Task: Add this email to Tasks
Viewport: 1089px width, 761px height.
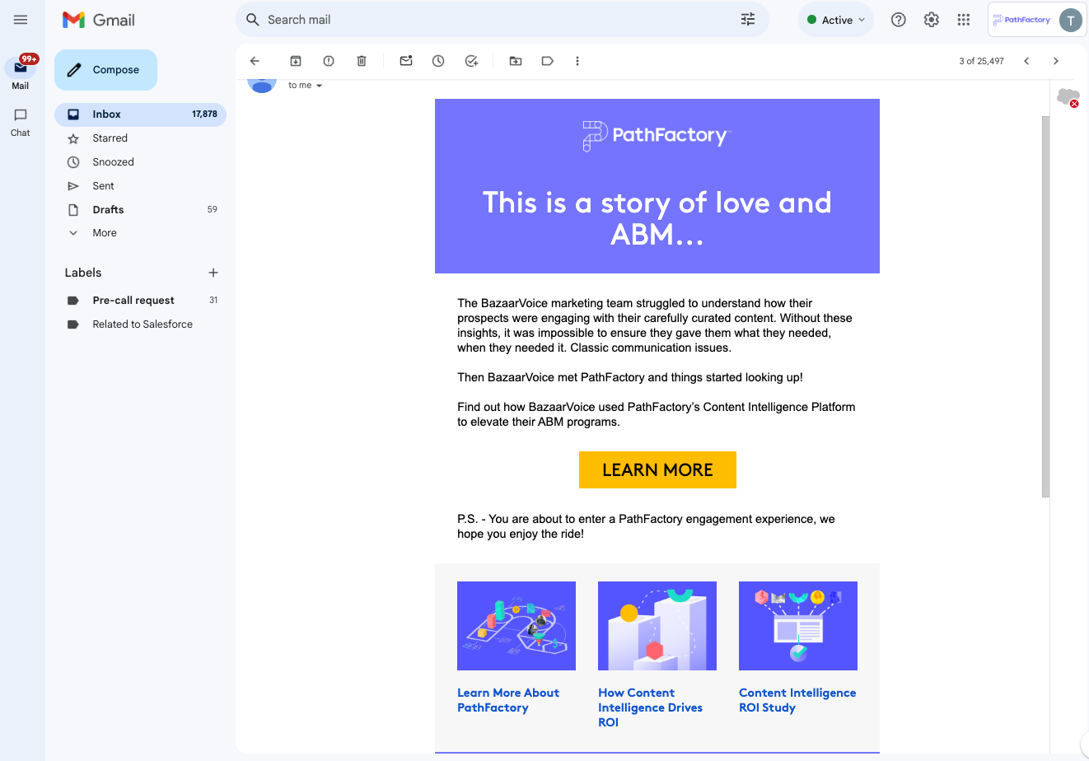Action: pos(471,61)
